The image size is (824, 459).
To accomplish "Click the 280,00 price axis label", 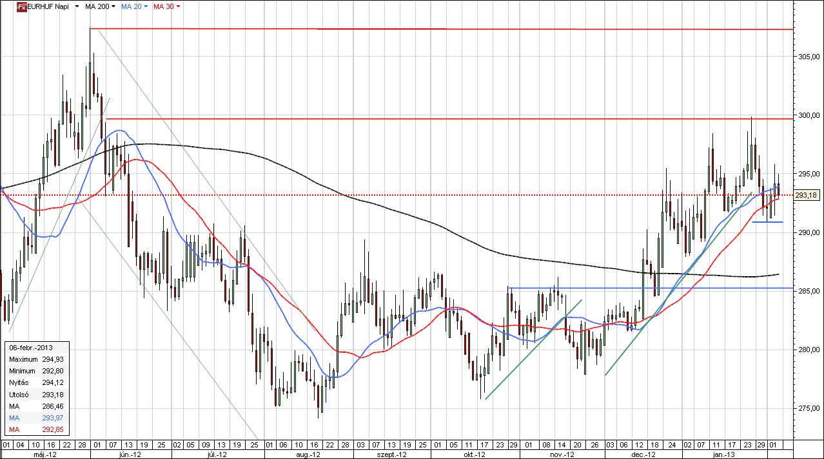I will [809, 350].
